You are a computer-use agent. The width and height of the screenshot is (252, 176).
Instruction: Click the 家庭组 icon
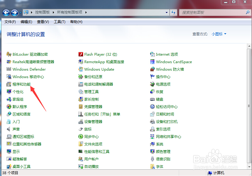point(9,99)
